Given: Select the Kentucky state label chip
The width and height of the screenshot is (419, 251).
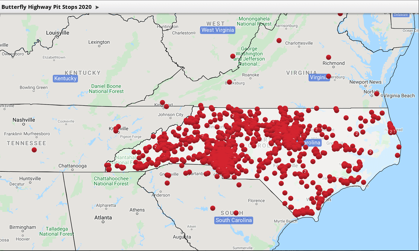Looking at the screenshot, I should pyautogui.click(x=65, y=78).
